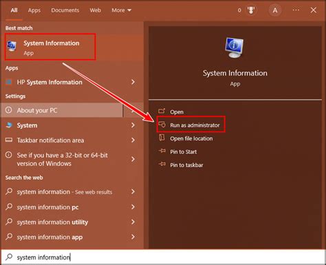Click the large System Information preview icon
Image resolution: width=326 pixels, height=265 pixels.
pyautogui.click(x=235, y=47)
